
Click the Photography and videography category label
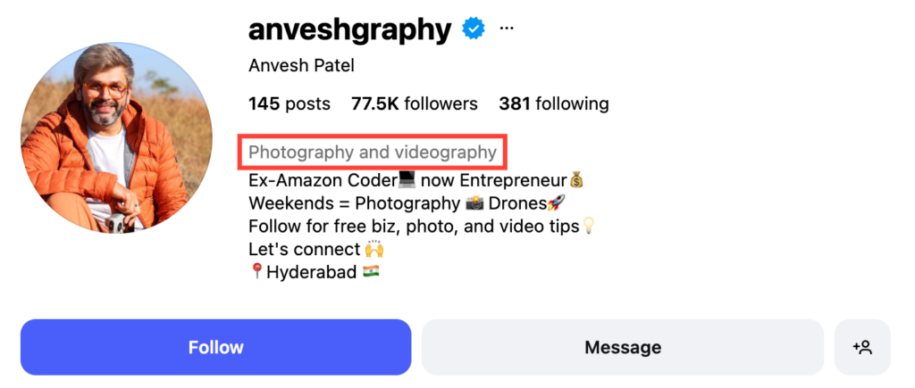click(x=372, y=153)
